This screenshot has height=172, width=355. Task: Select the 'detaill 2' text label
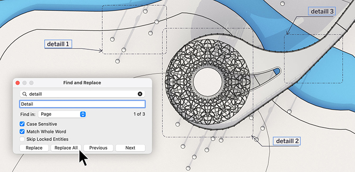pyautogui.click(x=287, y=141)
